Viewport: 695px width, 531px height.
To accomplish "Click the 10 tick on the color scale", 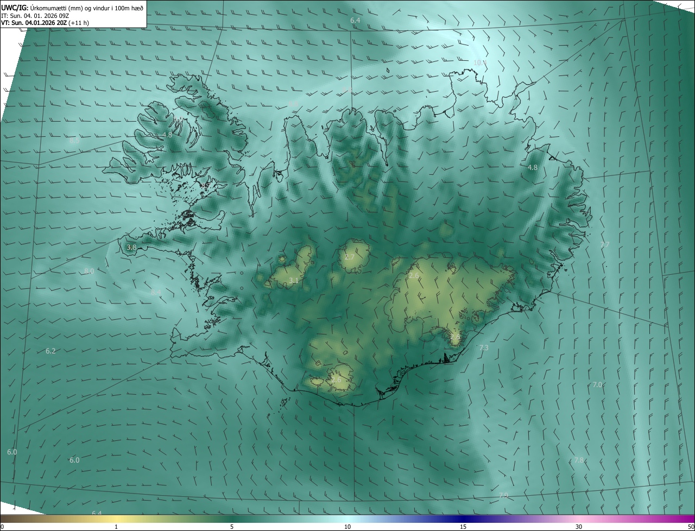I will [347, 527].
